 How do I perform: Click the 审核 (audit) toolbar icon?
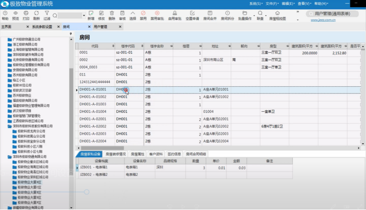click(122, 15)
